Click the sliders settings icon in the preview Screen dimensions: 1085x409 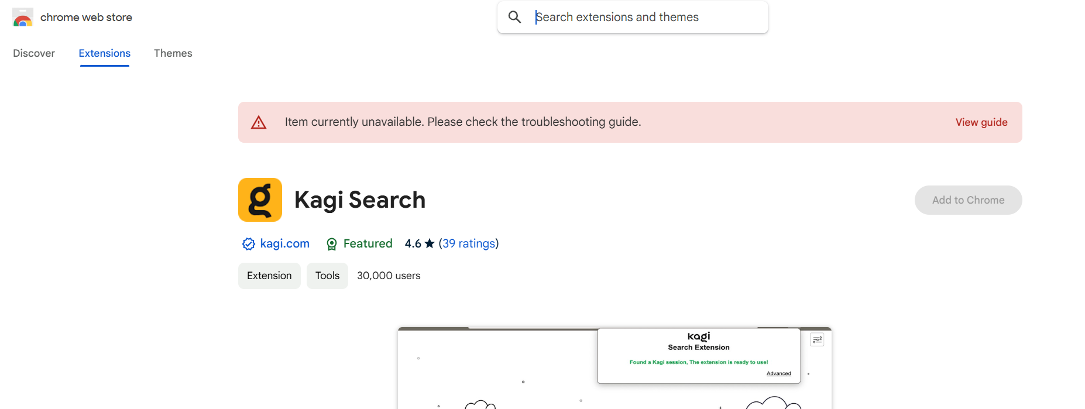click(x=817, y=339)
